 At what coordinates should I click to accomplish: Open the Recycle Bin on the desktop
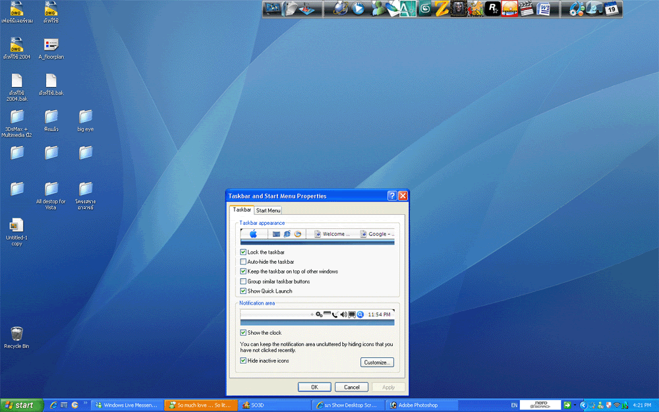(16, 338)
